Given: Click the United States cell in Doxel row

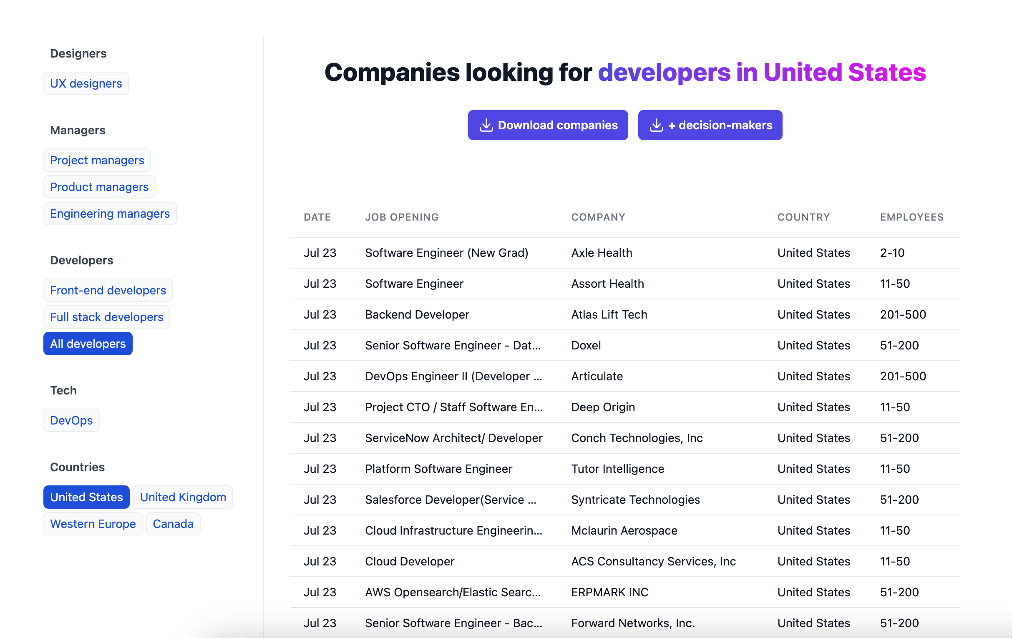Looking at the screenshot, I should point(813,345).
